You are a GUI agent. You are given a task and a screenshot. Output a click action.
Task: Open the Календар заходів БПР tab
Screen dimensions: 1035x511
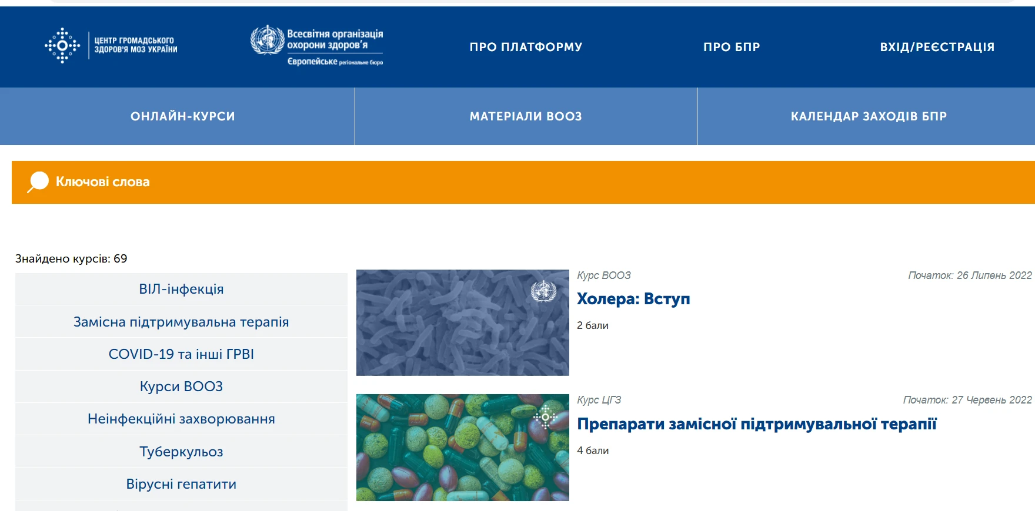(866, 116)
